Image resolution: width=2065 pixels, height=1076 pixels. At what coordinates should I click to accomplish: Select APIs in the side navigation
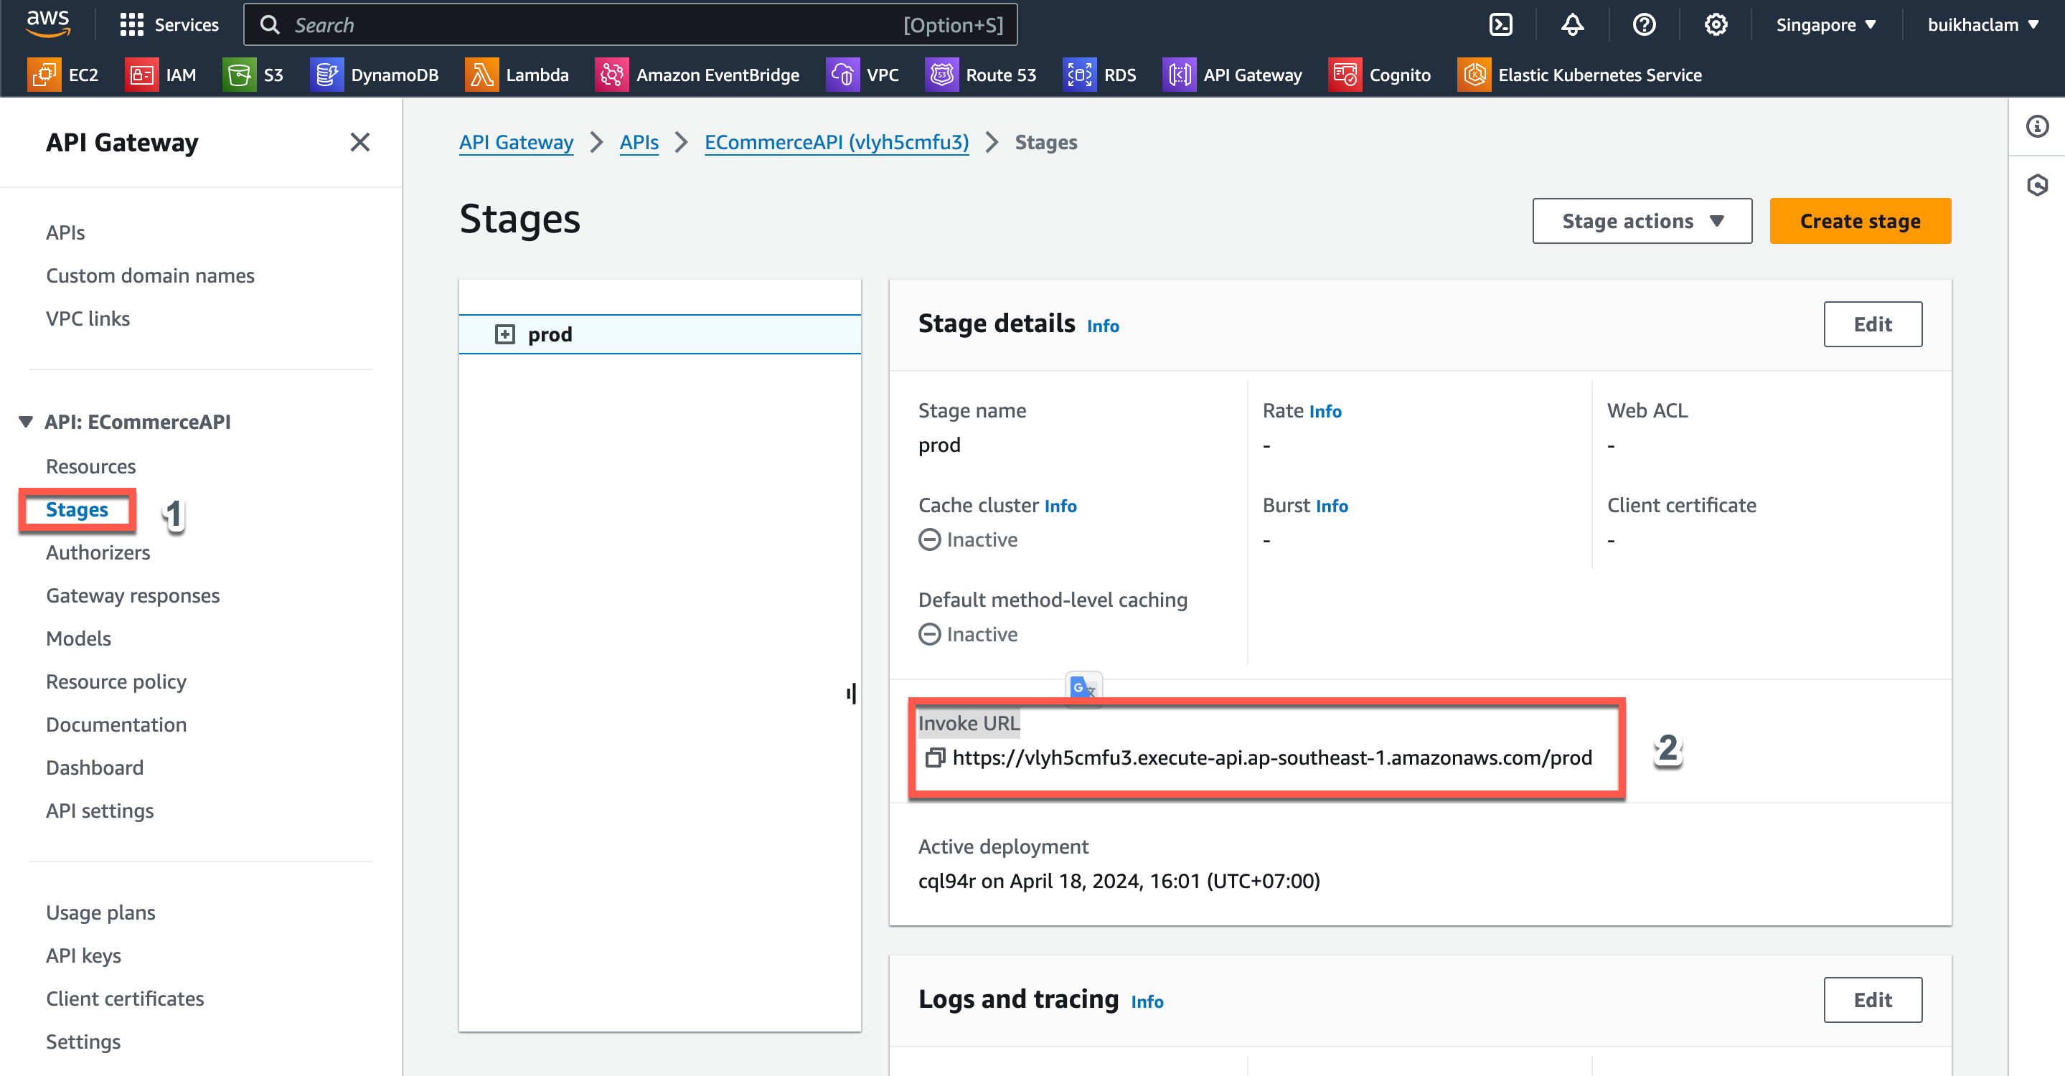(65, 232)
